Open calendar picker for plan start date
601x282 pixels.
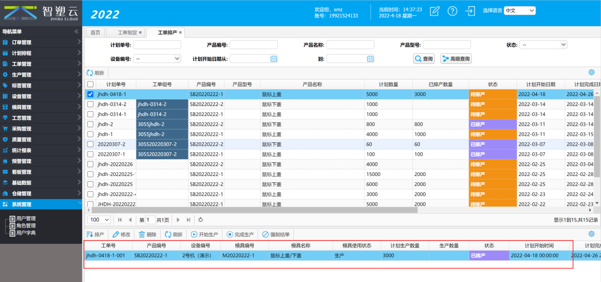[273, 59]
